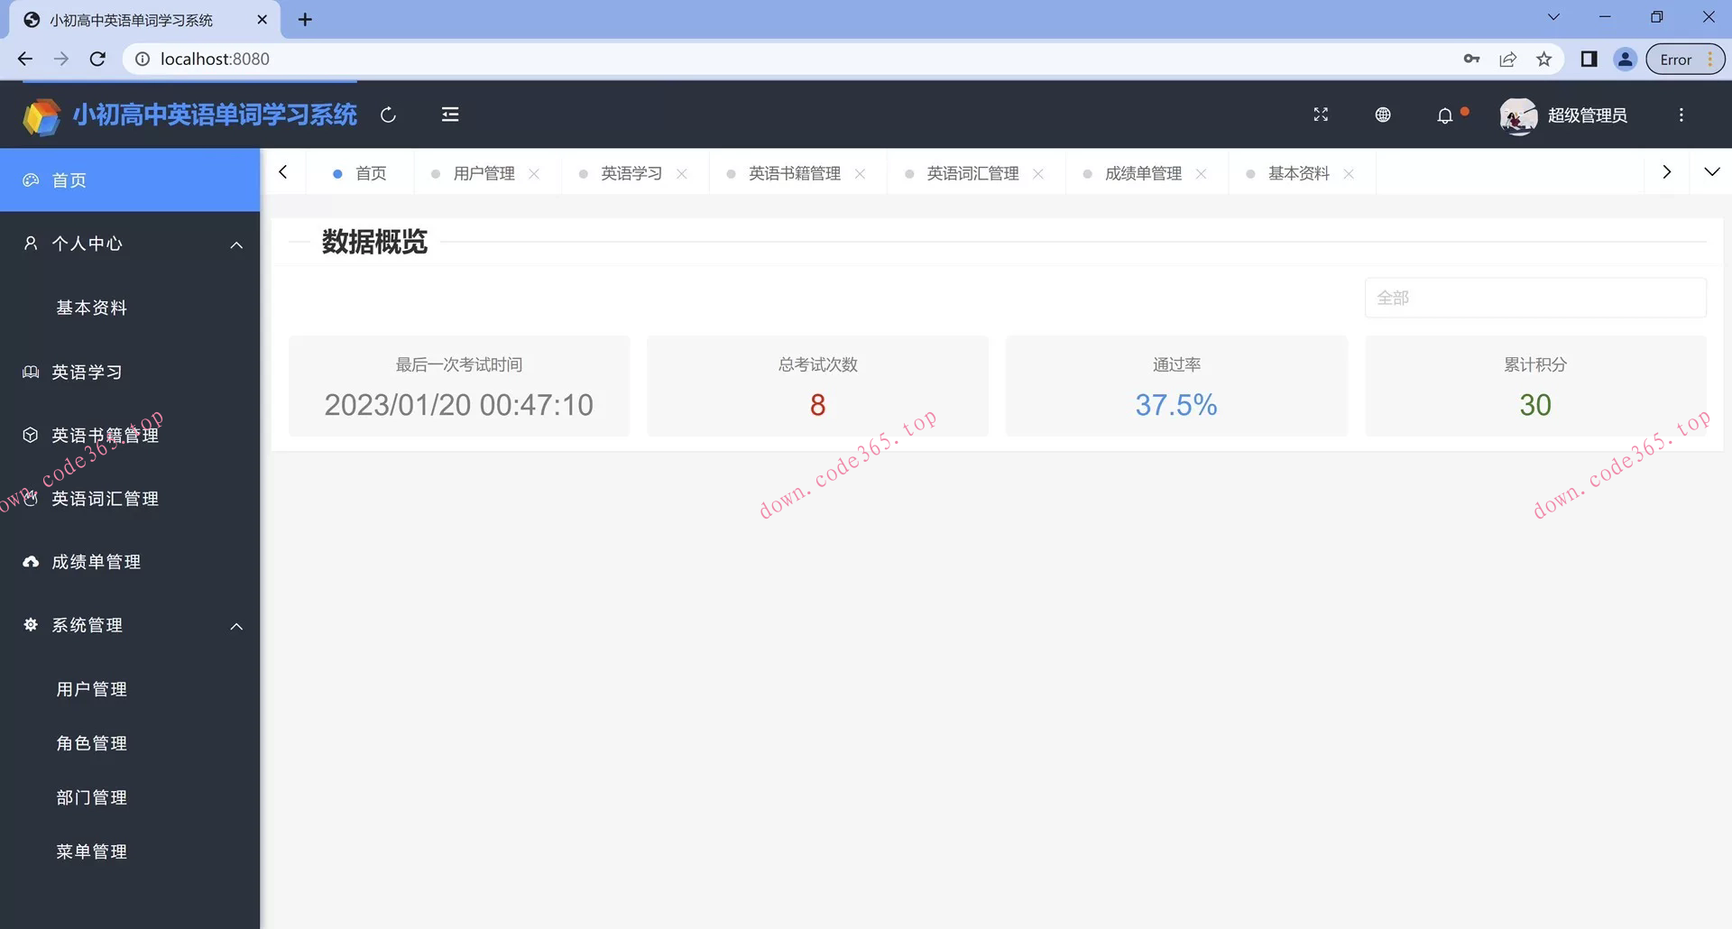Enter fullscreen mode via the expand icon
The image size is (1732, 929).
tap(1320, 115)
